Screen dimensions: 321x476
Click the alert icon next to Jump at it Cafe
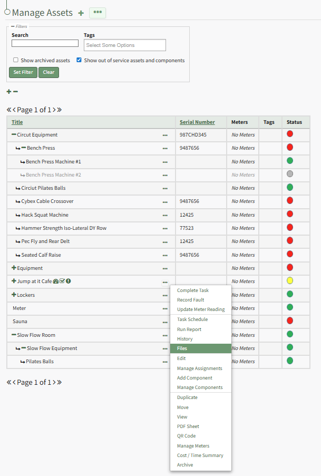(x=69, y=281)
